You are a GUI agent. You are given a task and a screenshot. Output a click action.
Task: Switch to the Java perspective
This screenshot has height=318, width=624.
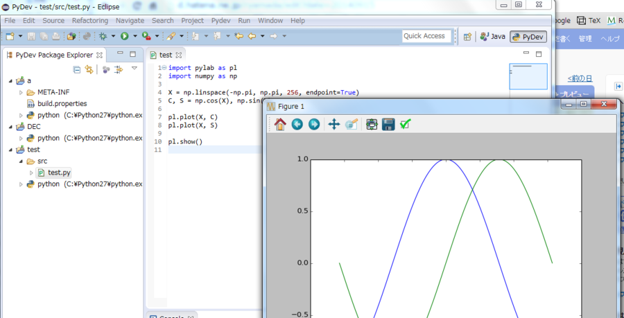[x=493, y=37]
